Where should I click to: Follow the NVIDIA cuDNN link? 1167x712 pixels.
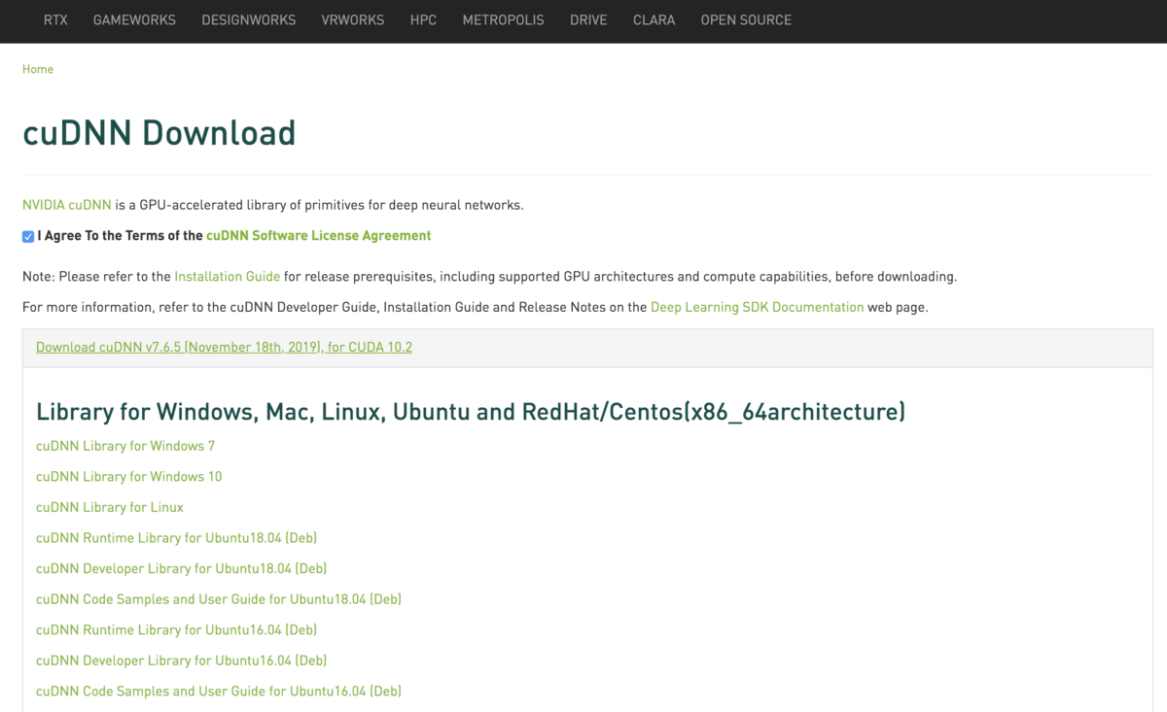(x=67, y=205)
